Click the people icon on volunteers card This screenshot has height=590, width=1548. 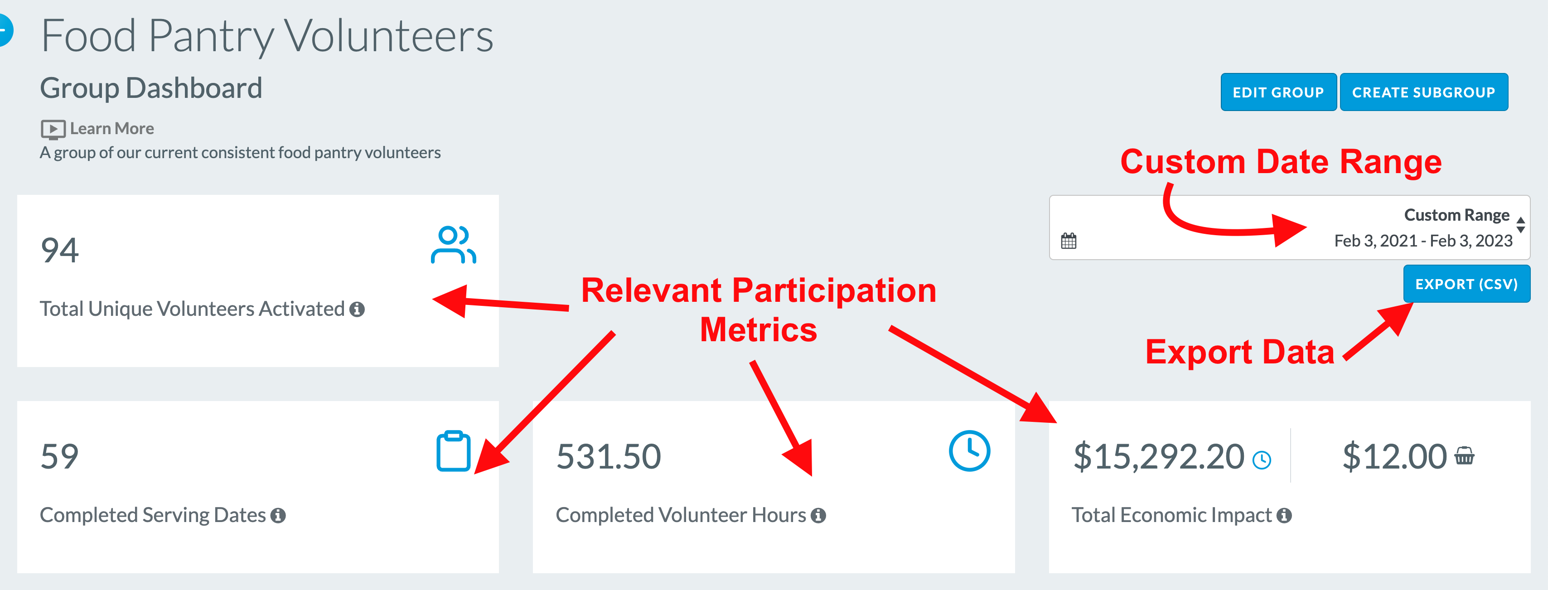click(x=454, y=245)
